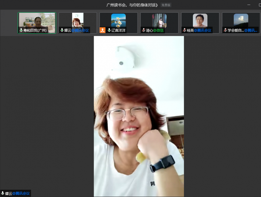
Task: Click the muted mic icon beside 学会爱自
Action: [x=225, y=30]
